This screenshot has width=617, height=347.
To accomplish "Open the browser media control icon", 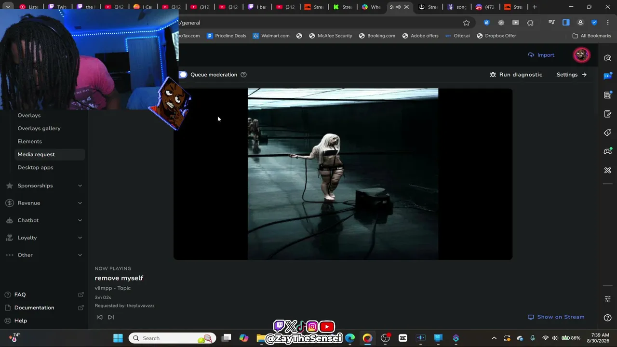I will coord(551,23).
